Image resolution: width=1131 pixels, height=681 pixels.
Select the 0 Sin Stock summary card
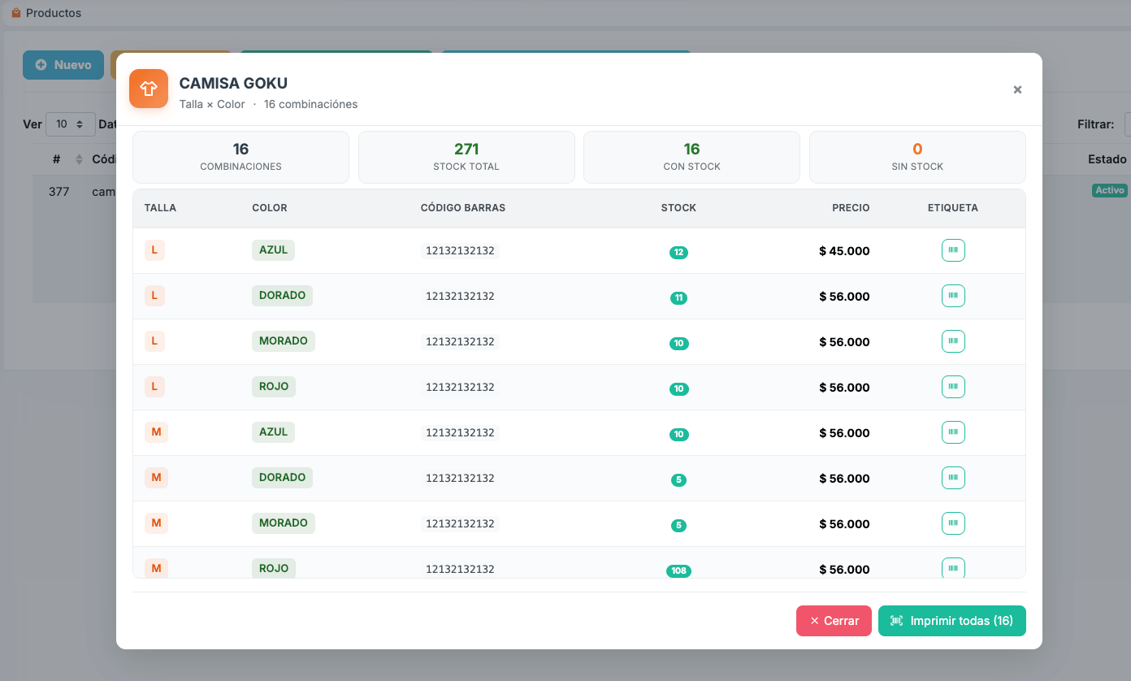(917, 158)
